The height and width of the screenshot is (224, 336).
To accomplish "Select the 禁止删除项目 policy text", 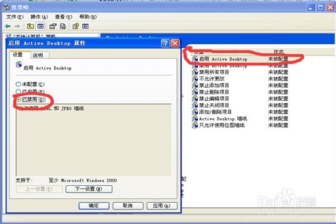I will tap(214, 92).
